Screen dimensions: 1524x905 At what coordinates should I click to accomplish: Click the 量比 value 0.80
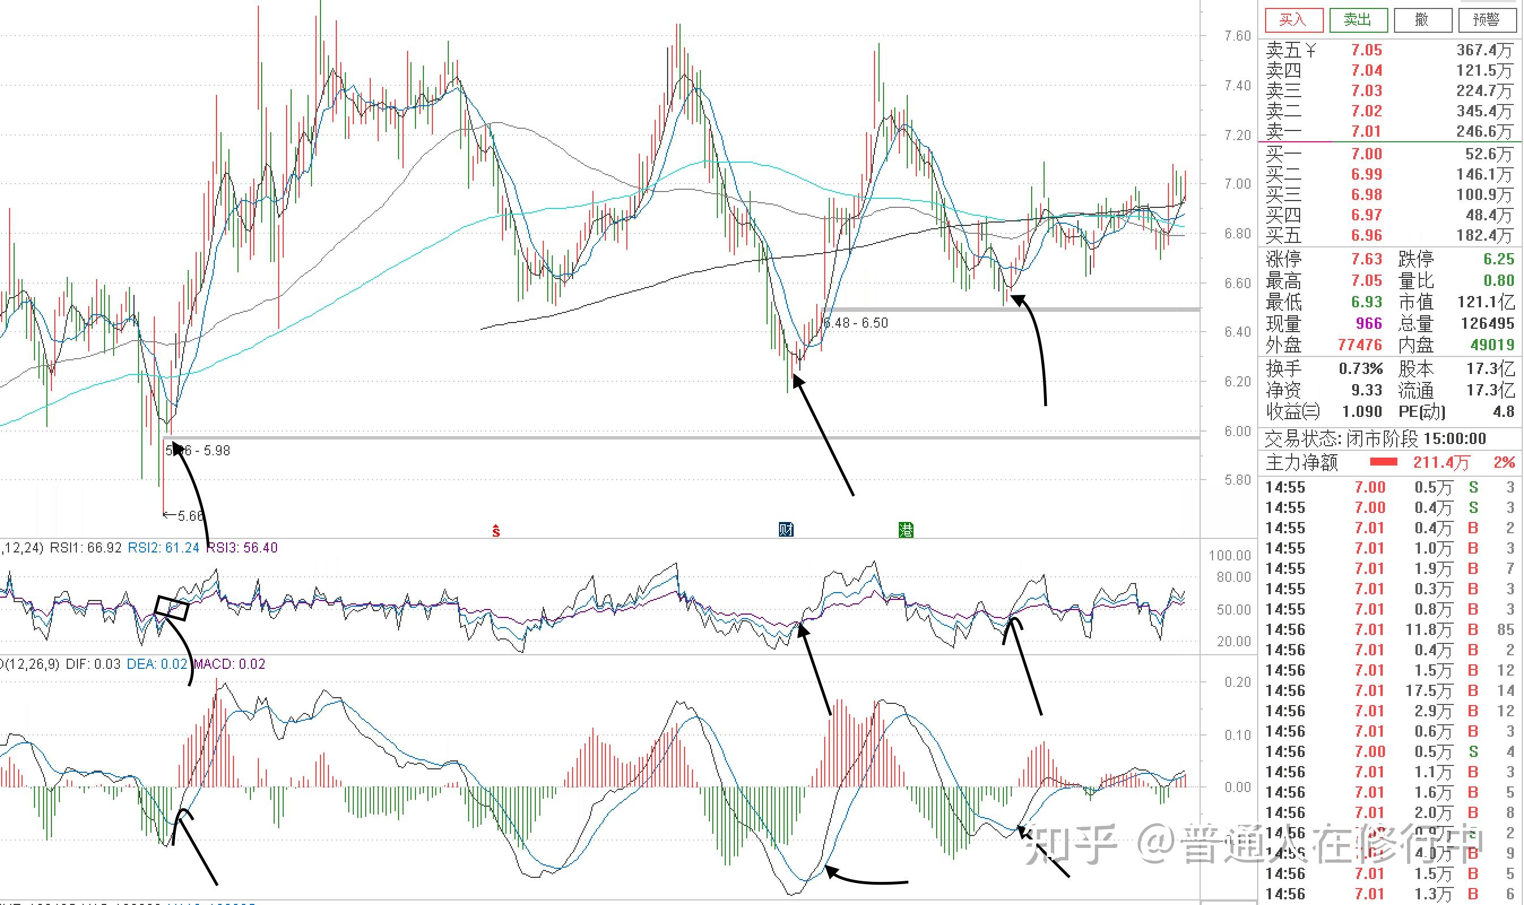tap(1499, 280)
